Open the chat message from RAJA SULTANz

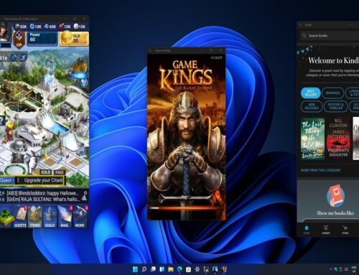[43, 199]
